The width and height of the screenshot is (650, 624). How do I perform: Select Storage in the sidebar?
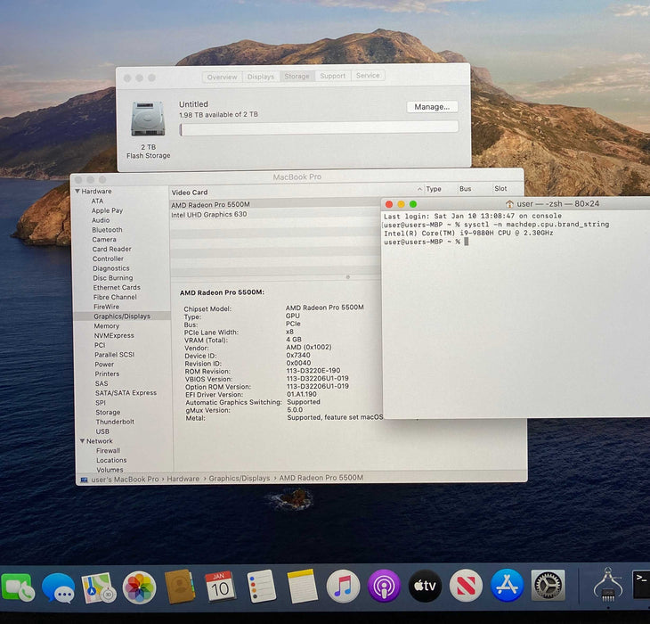pyautogui.click(x=108, y=412)
